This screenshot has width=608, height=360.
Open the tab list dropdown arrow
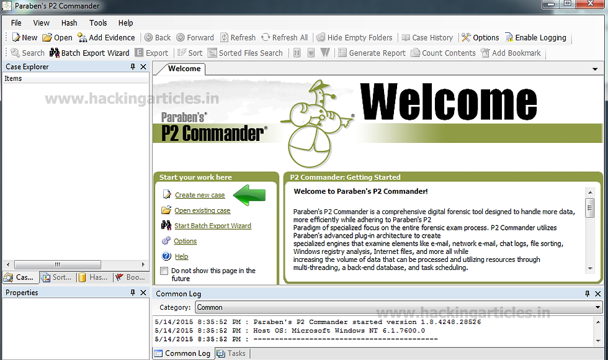(595, 69)
